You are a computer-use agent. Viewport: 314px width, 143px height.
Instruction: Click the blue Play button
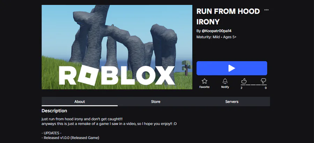pos(232,68)
